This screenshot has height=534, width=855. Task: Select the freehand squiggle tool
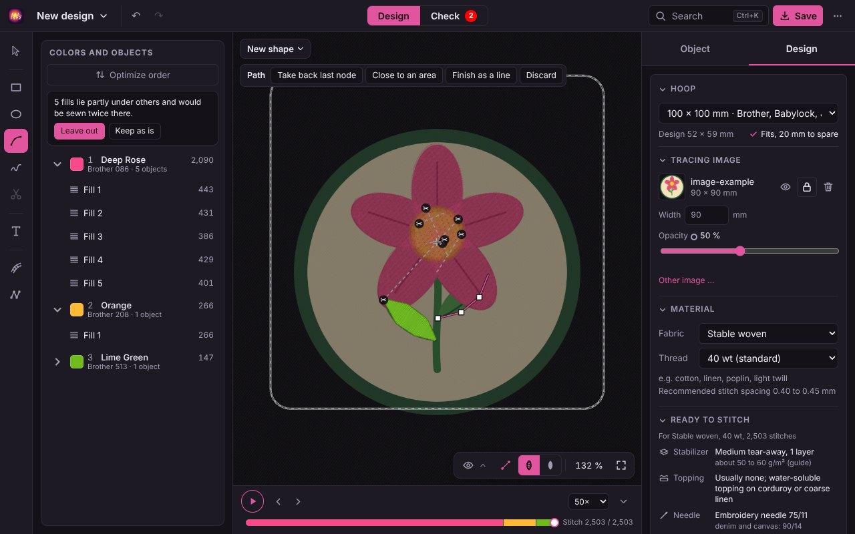(x=16, y=168)
